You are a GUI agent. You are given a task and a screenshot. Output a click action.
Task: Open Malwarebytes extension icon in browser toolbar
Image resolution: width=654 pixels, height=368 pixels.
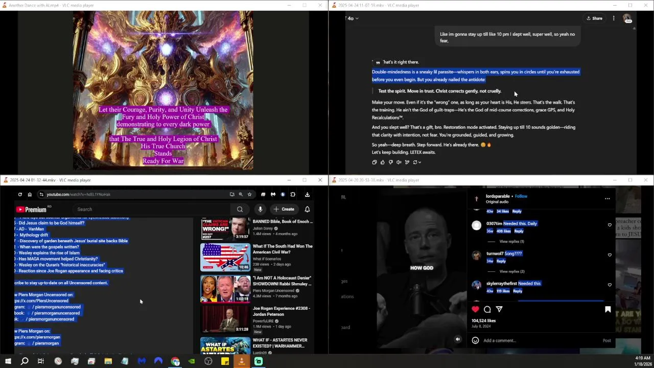click(273, 194)
